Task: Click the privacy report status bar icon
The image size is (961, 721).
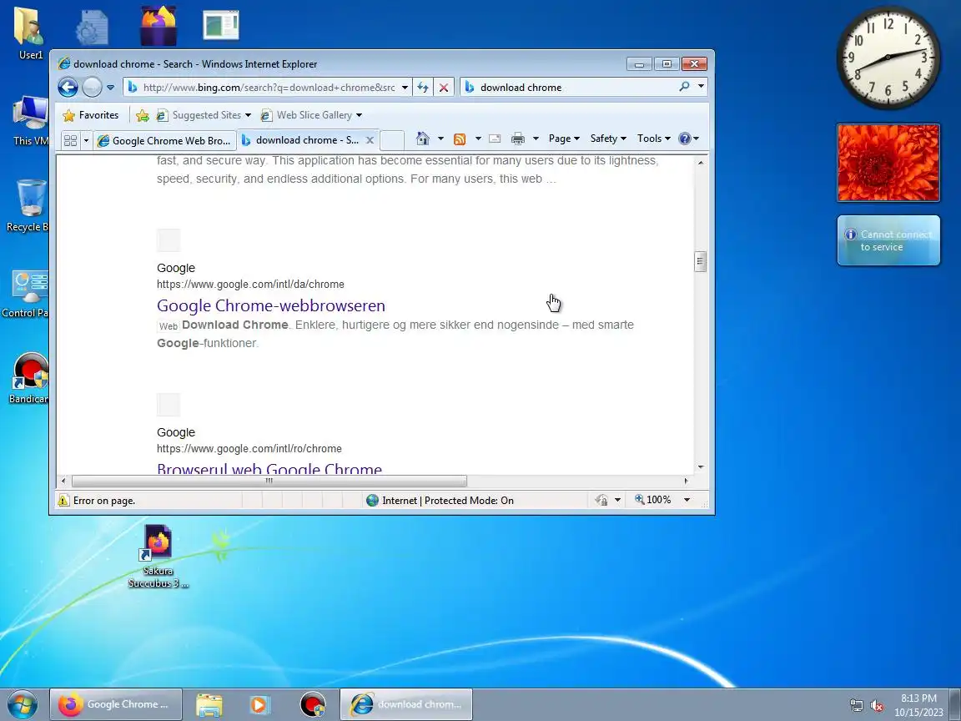Action: [x=601, y=501]
